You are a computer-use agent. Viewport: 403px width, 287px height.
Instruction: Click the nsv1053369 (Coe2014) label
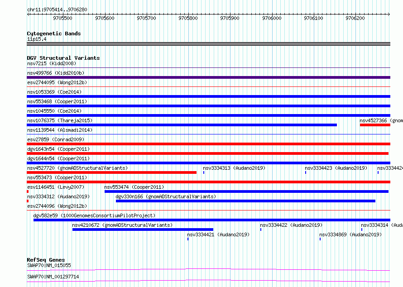click(54, 92)
